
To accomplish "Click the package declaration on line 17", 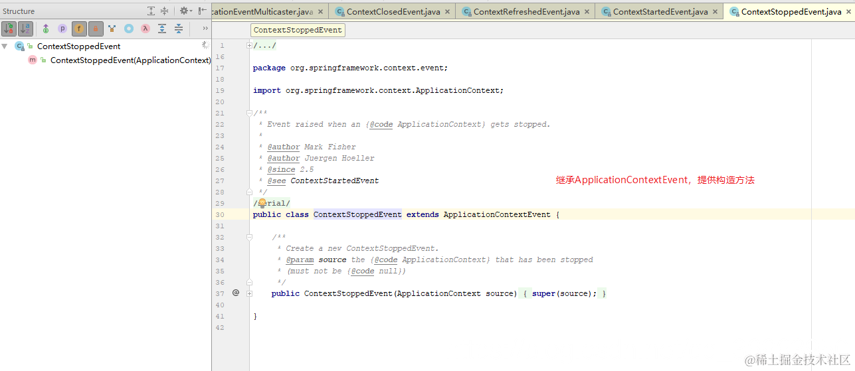I will point(350,68).
